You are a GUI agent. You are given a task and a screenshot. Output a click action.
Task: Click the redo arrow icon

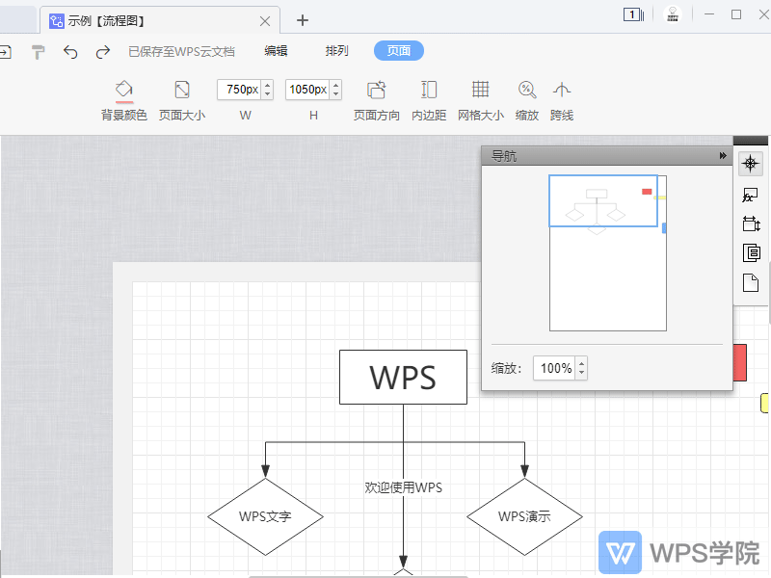pyautogui.click(x=103, y=51)
